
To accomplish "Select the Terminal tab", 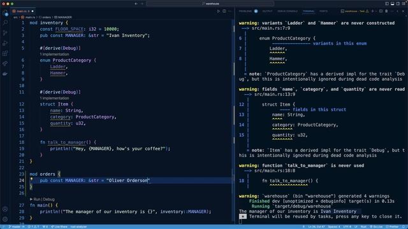I will pyautogui.click(x=309, y=11).
